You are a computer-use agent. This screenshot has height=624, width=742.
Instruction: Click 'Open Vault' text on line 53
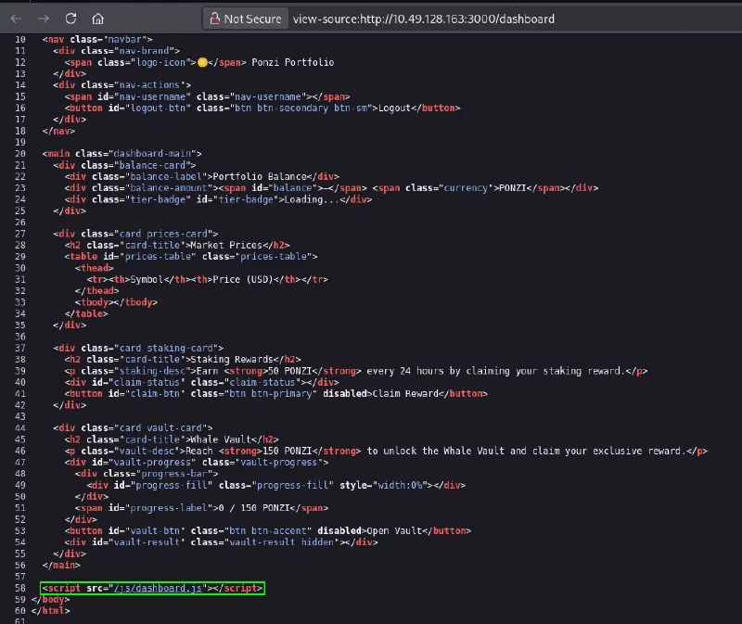tap(394, 530)
